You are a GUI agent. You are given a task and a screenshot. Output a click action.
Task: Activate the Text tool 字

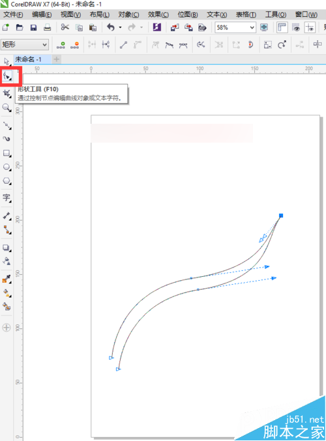click(x=7, y=198)
